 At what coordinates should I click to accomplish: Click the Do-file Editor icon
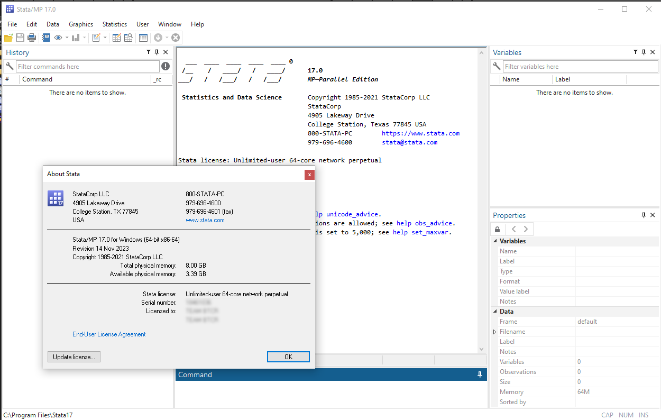pyautogui.click(x=96, y=38)
